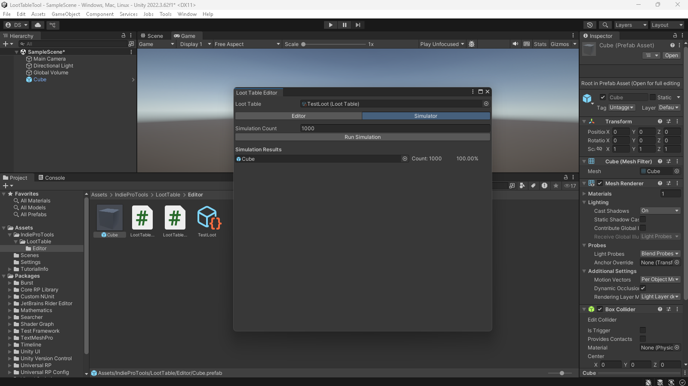
Task: Open the global search magnifier in toolbar
Action: [x=605, y=25]
